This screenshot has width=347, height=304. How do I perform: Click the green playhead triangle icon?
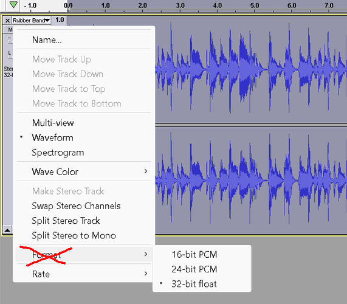(13, 4)
